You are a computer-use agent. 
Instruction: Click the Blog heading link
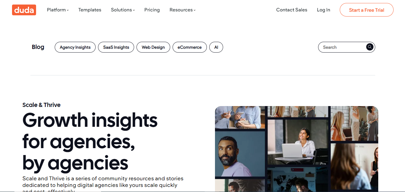38,47
